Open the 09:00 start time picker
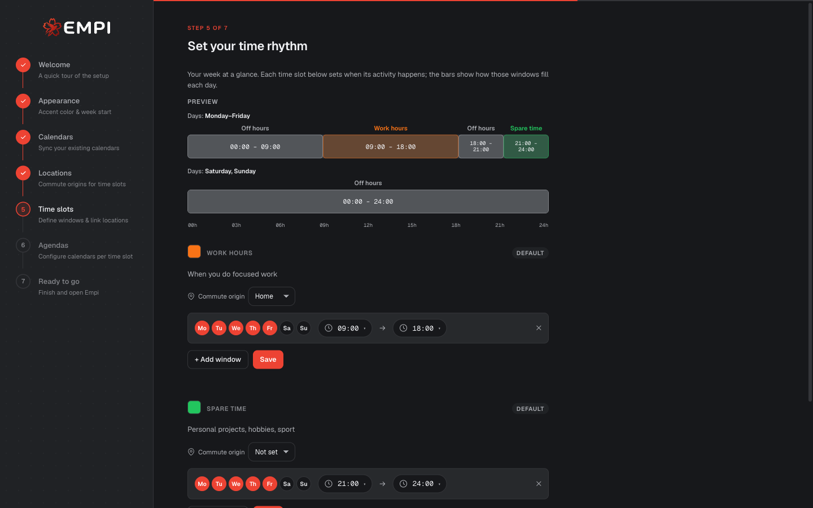This screenshot has height=508, width=813. [345, 328]
